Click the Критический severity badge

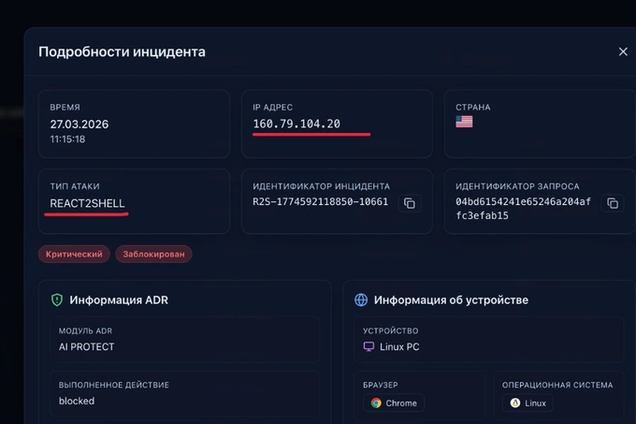pyautogui.click(x=74, y=254)
